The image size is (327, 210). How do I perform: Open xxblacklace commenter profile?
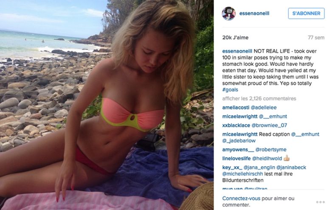coord(236,125)
